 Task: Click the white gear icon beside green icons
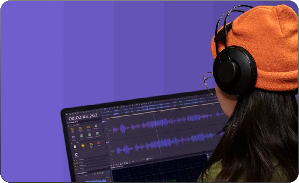[73, 137]
